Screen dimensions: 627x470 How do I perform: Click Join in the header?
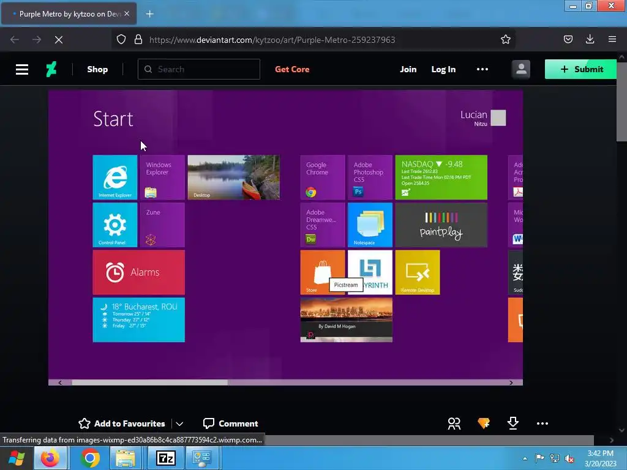click(x=408, y=69)
